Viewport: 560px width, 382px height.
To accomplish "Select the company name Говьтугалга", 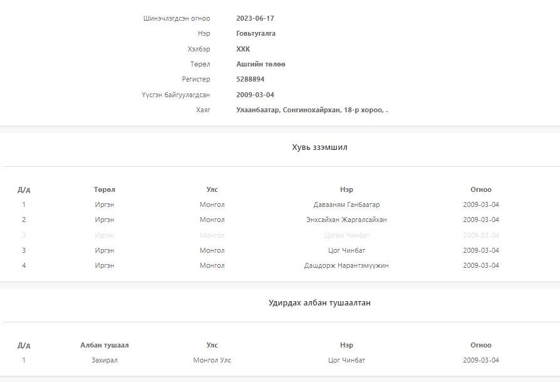I will tap(256, 34).
